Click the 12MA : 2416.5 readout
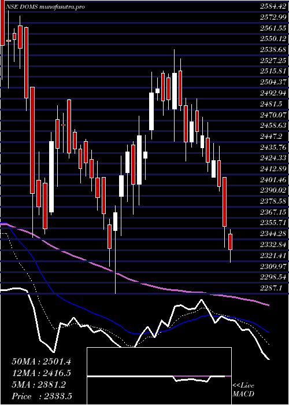This screenshot has width=289, height=405. tap(41, 373)
